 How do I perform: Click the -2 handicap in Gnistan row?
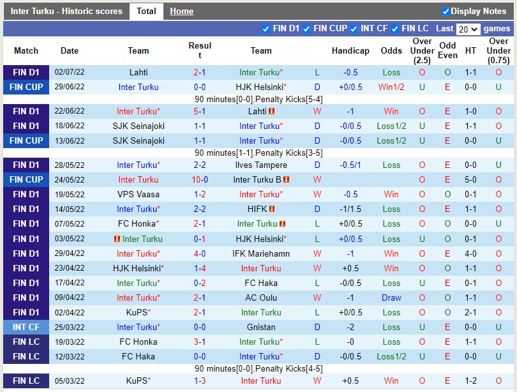point(350,328)
